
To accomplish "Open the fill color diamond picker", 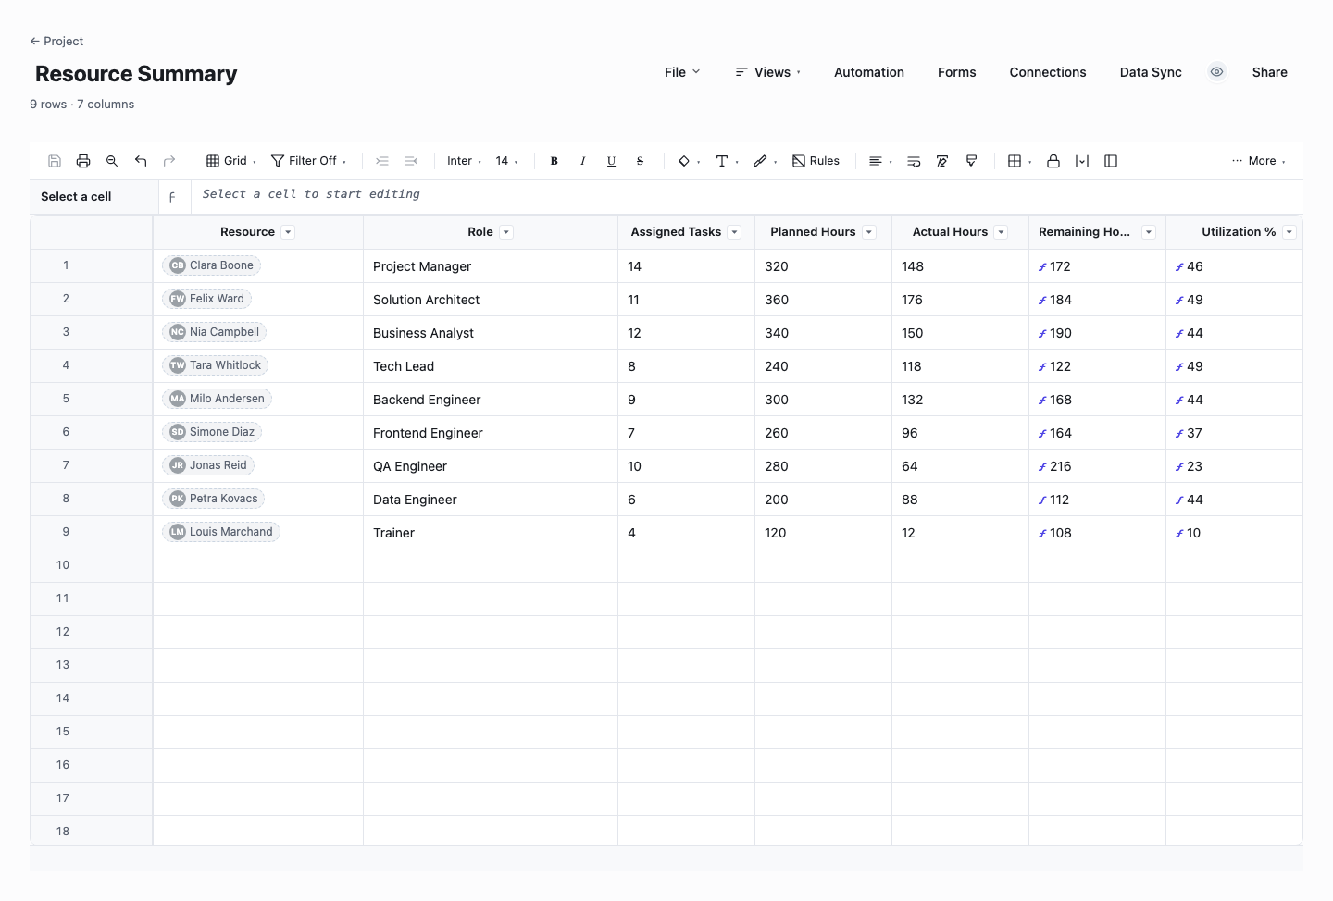I will (689, 161).
